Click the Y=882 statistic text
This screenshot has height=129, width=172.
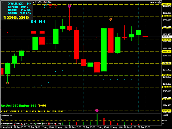pyautogui.click(x=5, y=111)
